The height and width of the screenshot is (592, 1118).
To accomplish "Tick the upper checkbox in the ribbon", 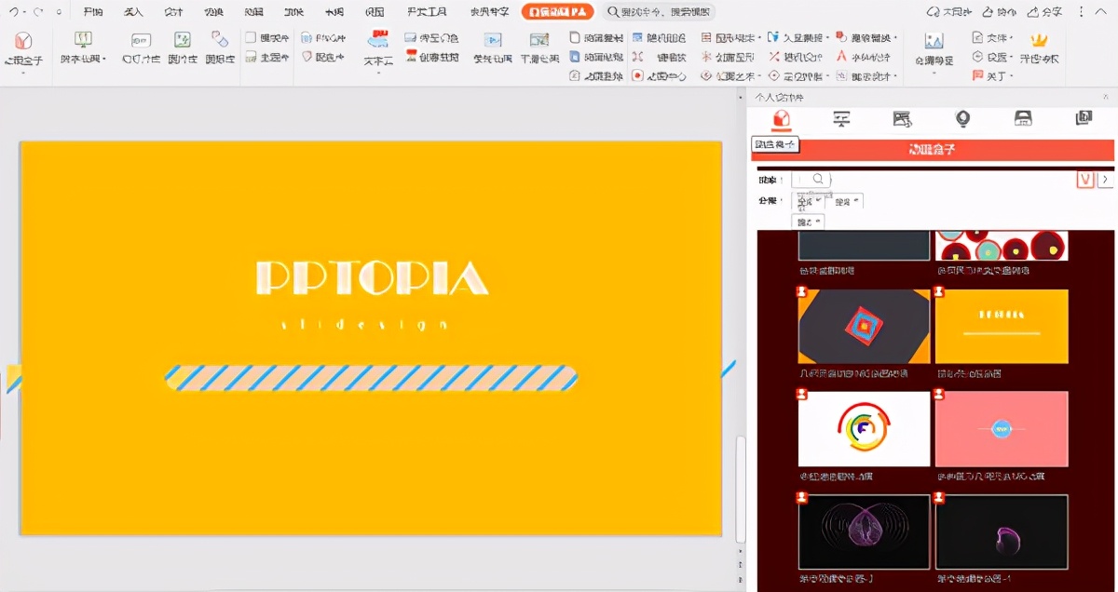I will click(251, 38).
